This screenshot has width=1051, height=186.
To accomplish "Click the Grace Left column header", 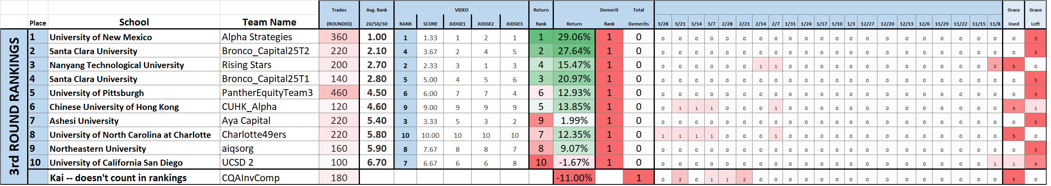I will pyautogui.click(x=1035, y=16).
